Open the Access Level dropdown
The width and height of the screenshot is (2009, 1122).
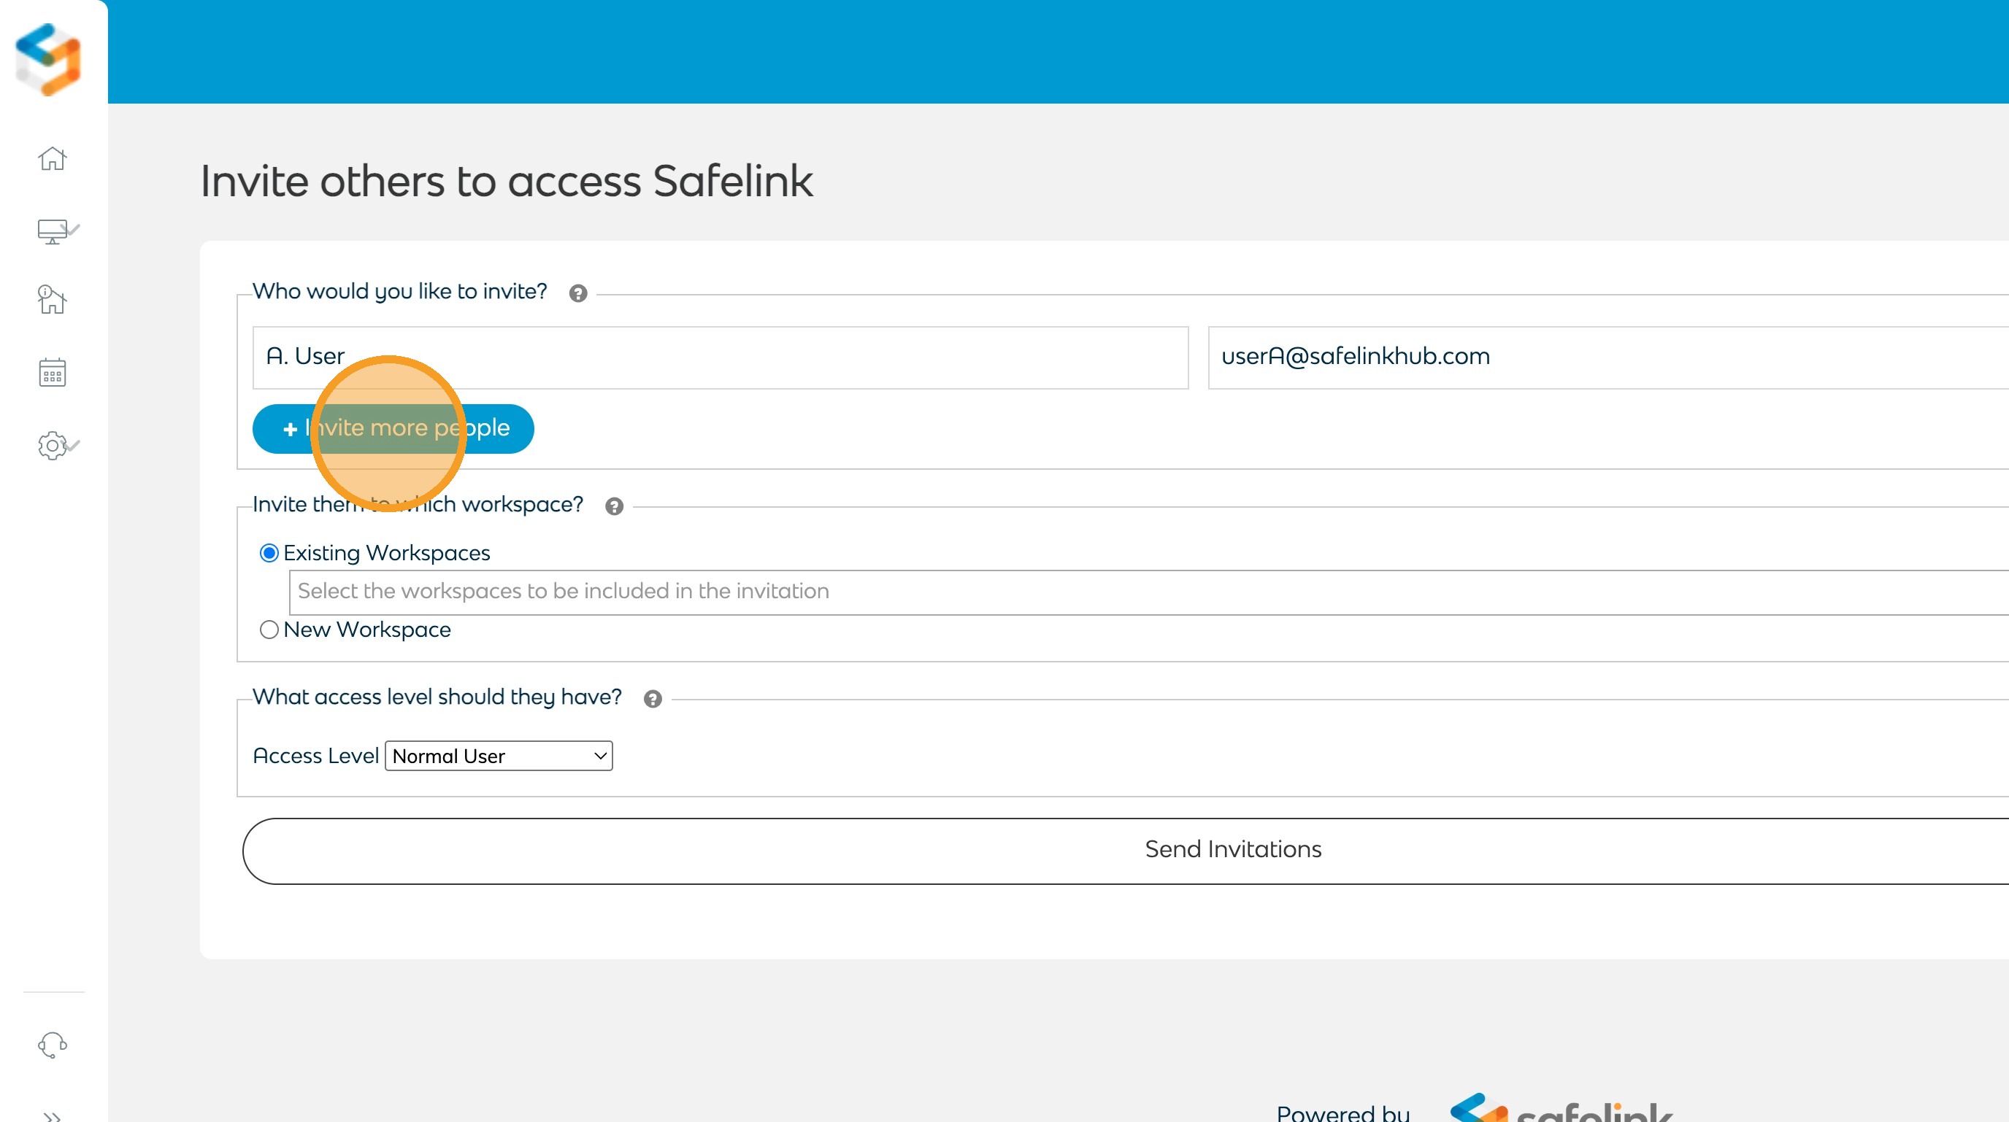click(499, 756)
